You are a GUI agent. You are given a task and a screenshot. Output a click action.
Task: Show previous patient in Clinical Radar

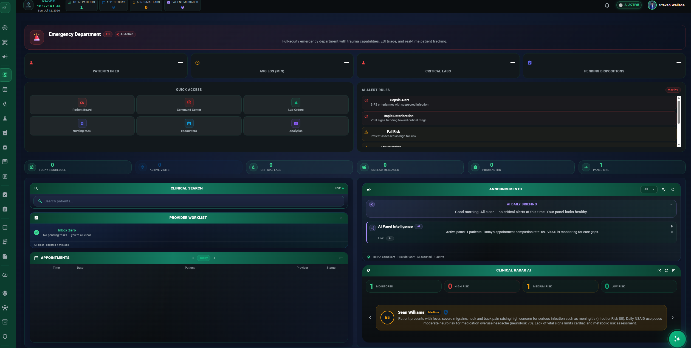370,318
